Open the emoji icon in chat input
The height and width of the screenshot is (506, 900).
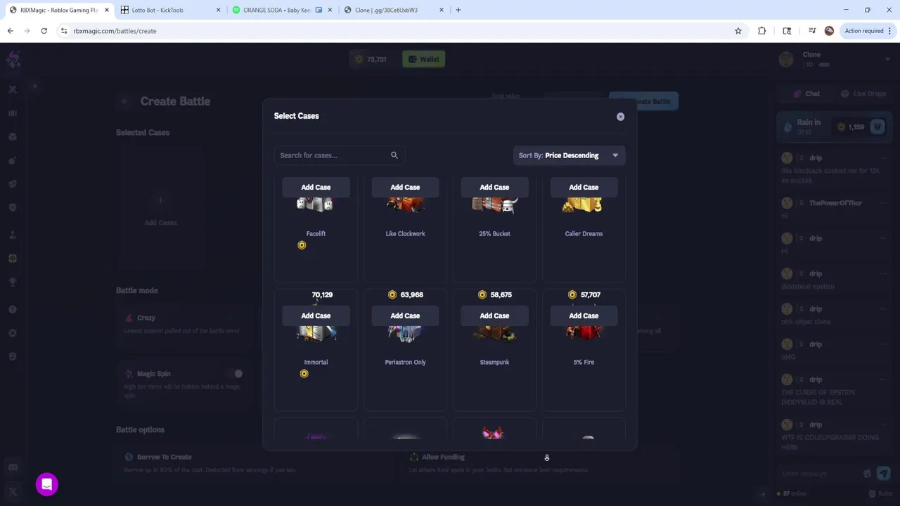pos(867,474)
